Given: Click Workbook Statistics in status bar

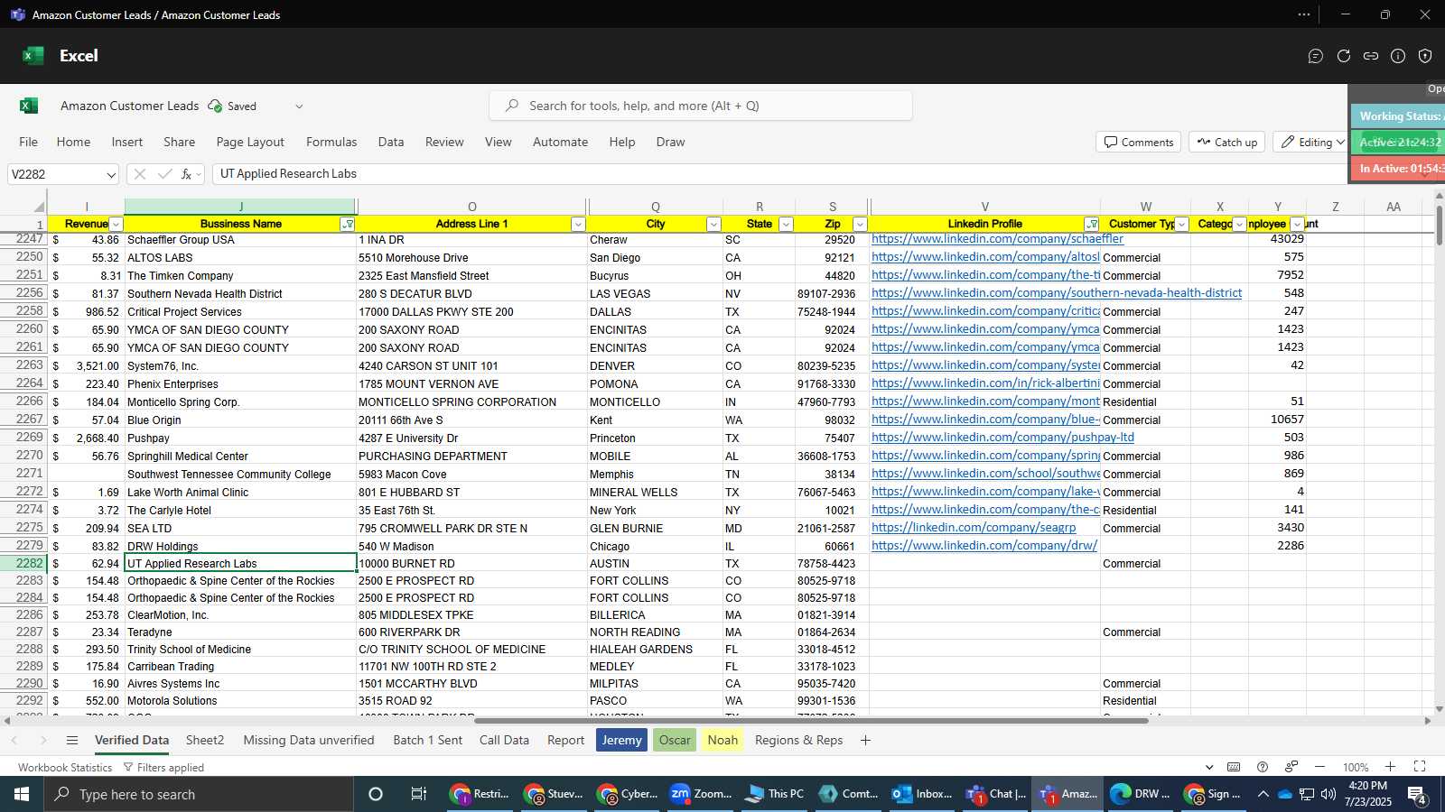Looking at the screenshot, I should point(65,768).
